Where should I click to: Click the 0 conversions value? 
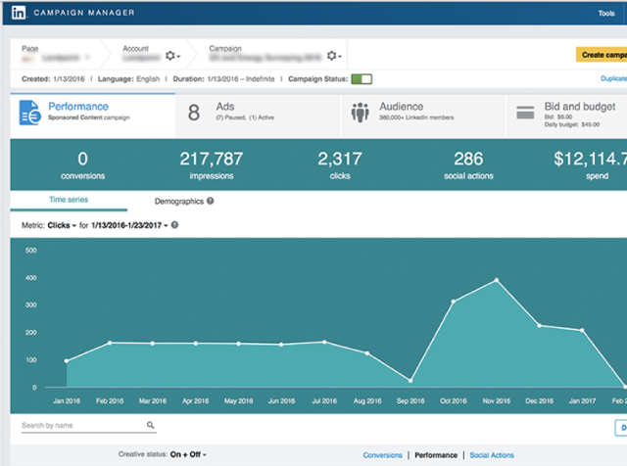click(82, 159)
